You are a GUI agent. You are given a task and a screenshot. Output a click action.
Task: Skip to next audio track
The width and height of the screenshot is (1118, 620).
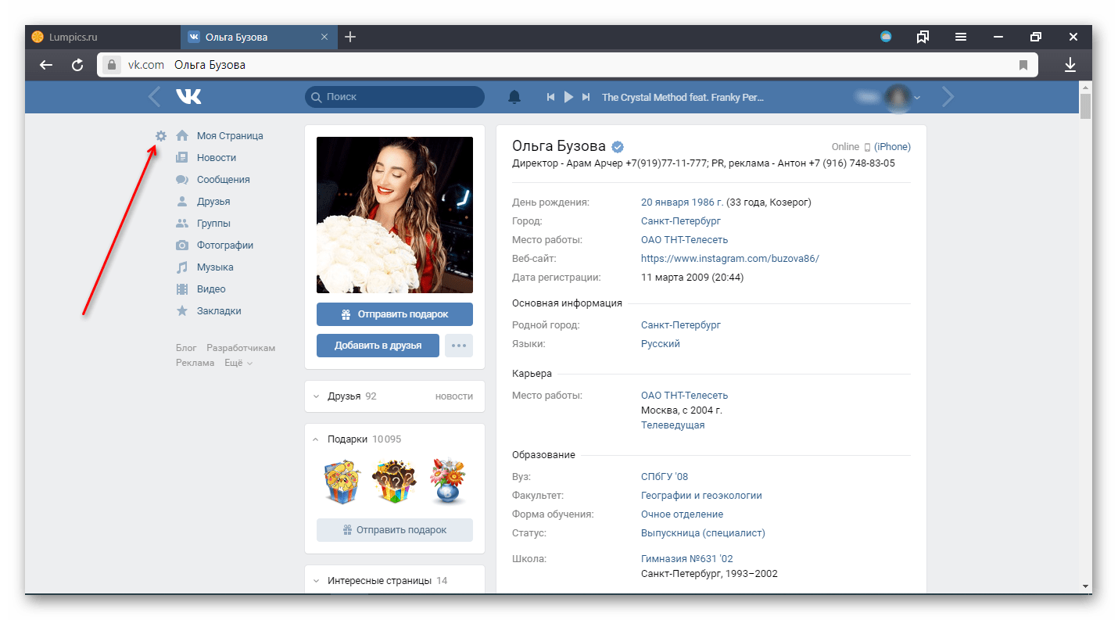(586, 97)
